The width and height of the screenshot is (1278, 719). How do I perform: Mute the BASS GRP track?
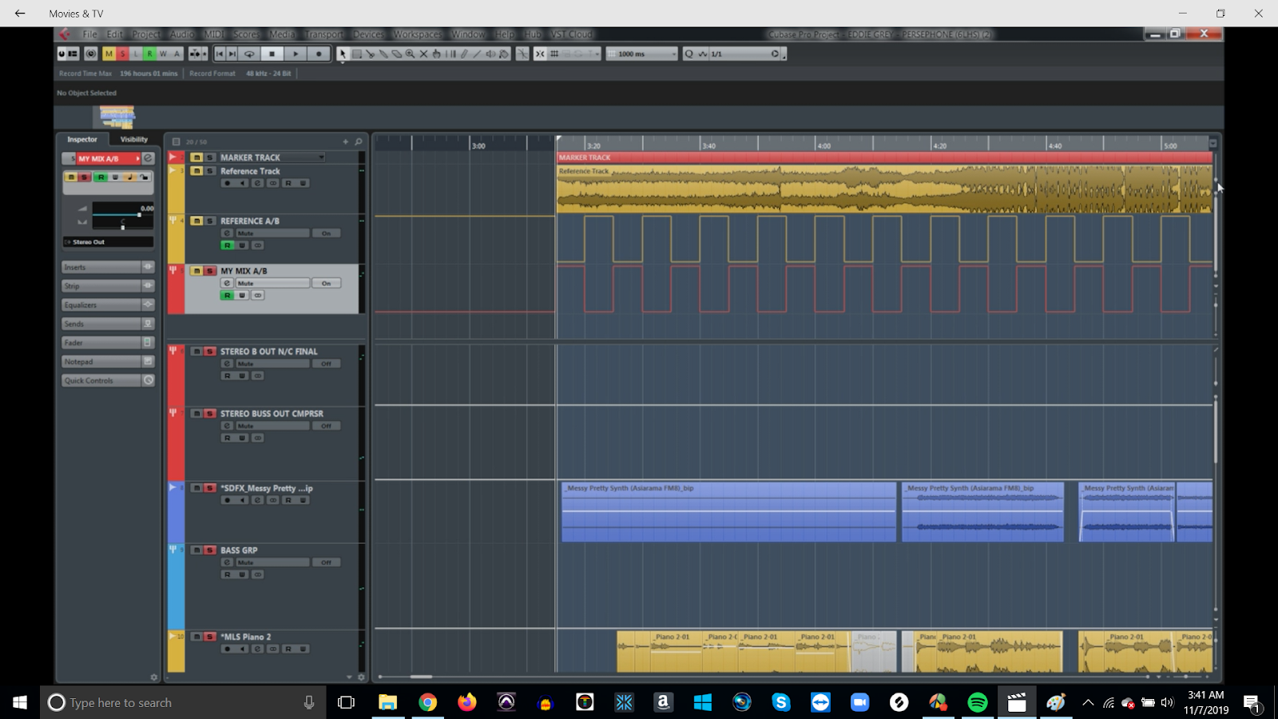click(x=196, y=550)
